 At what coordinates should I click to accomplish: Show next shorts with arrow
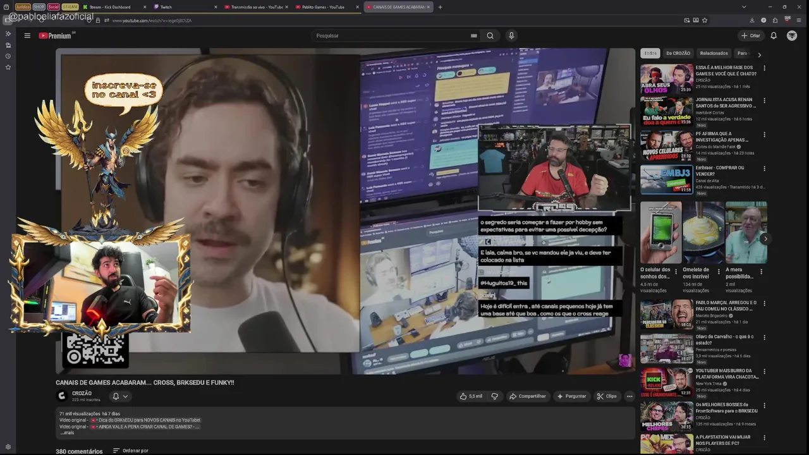pos(765,239)
